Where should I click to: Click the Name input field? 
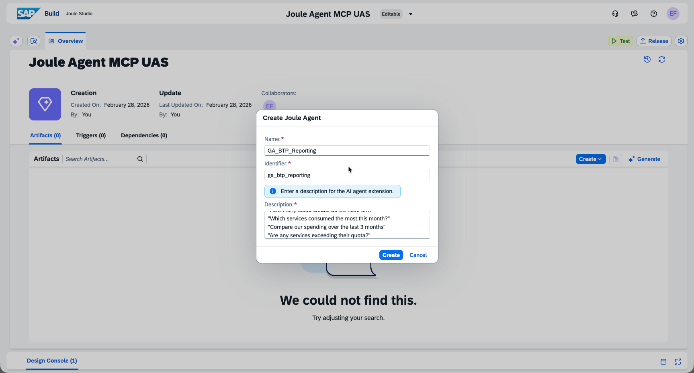point(347,151)
